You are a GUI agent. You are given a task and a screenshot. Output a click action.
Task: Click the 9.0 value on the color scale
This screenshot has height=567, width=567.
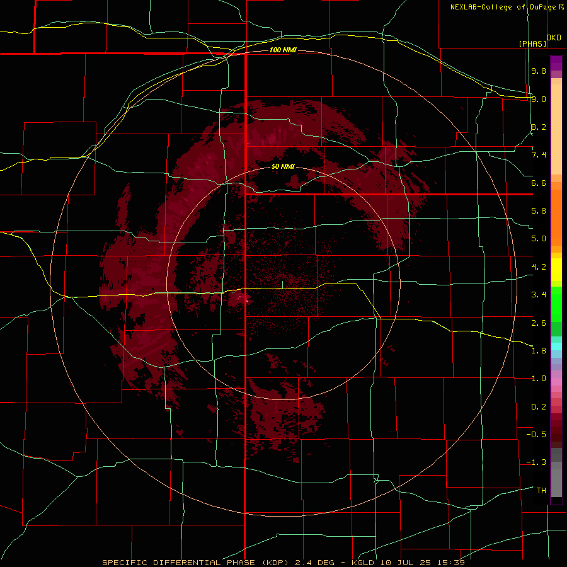click(539, 99)
